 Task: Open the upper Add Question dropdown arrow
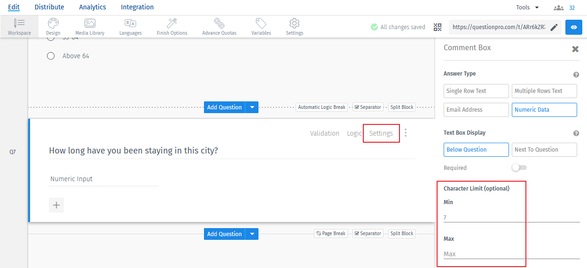coord(252,107)
